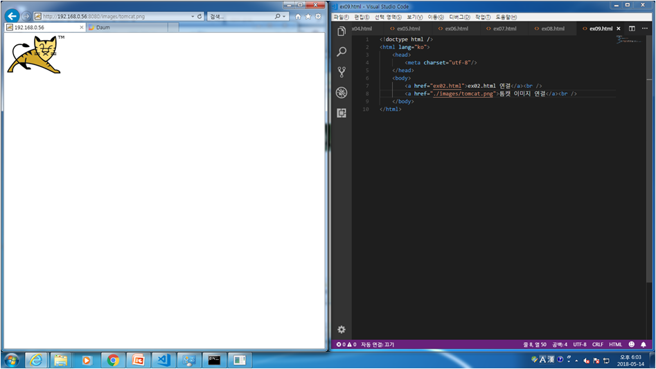This screenshot has width=656, height=369.
Task: Open Source Control view in VS Code
Action: pyautogui.click(x=342, y=72)
